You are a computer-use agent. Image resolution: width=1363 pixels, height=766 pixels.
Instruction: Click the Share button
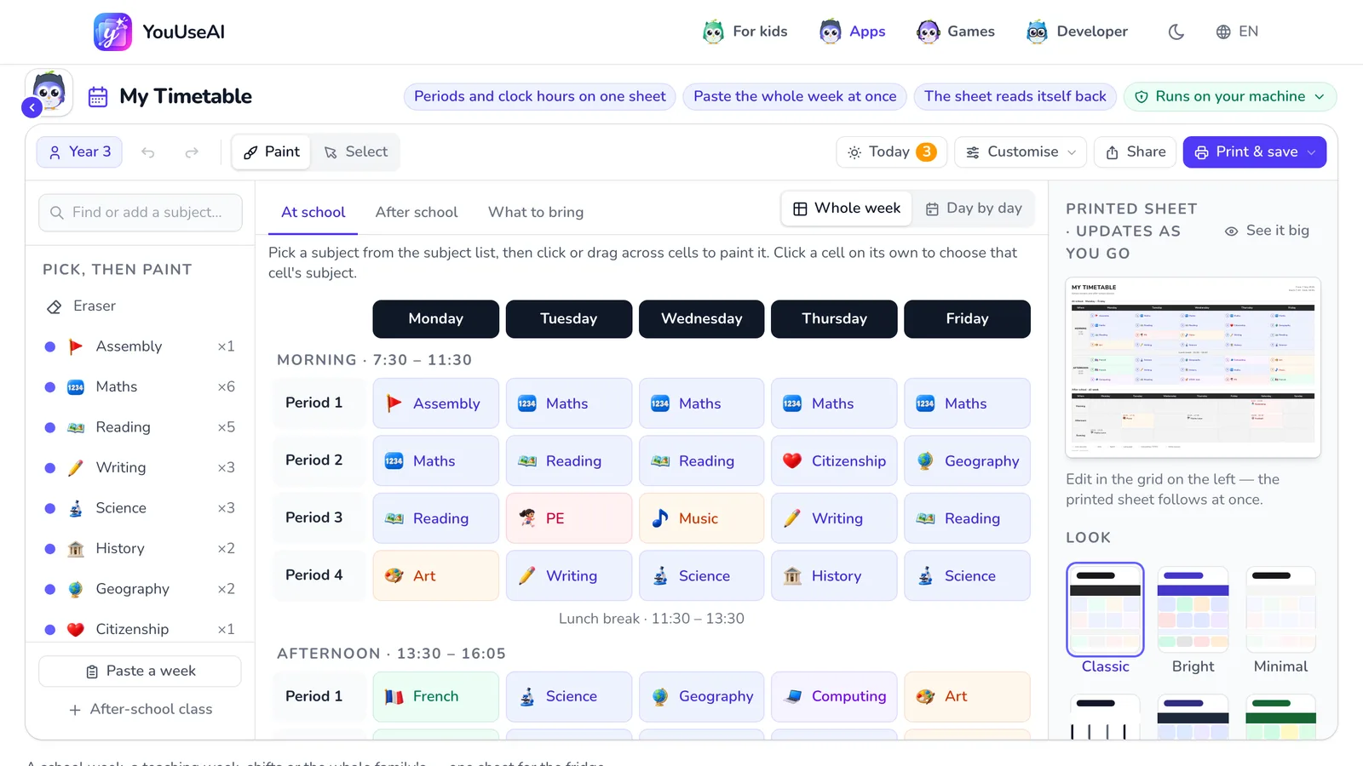click(x=1136, y=152)
